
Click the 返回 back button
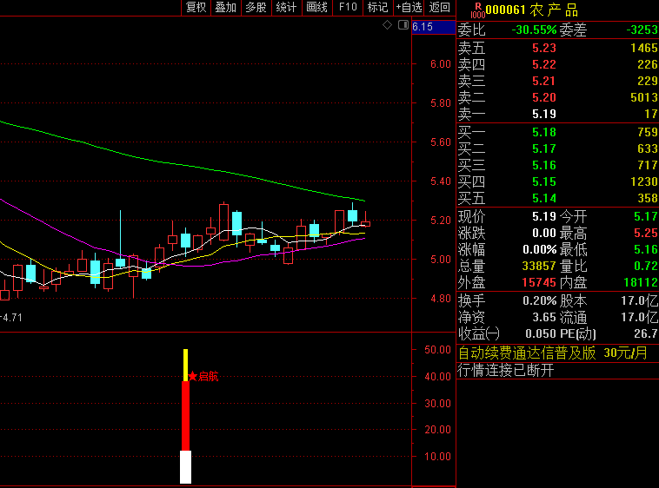coord(440,7)
